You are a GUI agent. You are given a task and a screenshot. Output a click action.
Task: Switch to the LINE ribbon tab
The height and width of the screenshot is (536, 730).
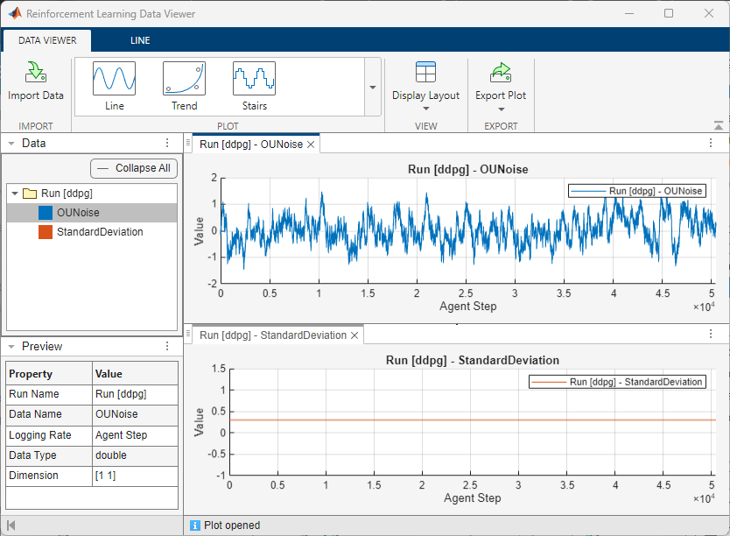point(140,40)
